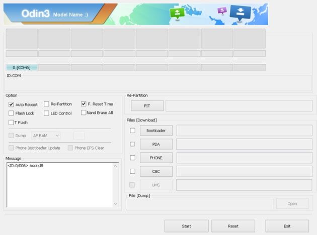317x235 pixels.
Task: Select a CSC file
Action: [156, 171]
